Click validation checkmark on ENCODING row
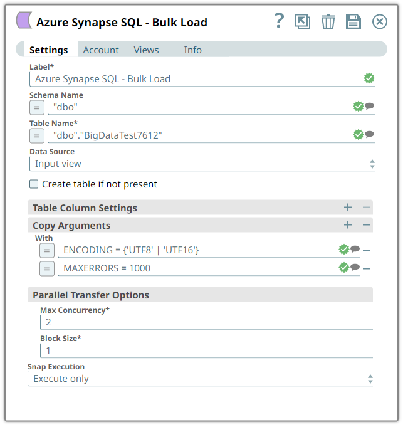403x427 pixels. [x=343, y=249]
